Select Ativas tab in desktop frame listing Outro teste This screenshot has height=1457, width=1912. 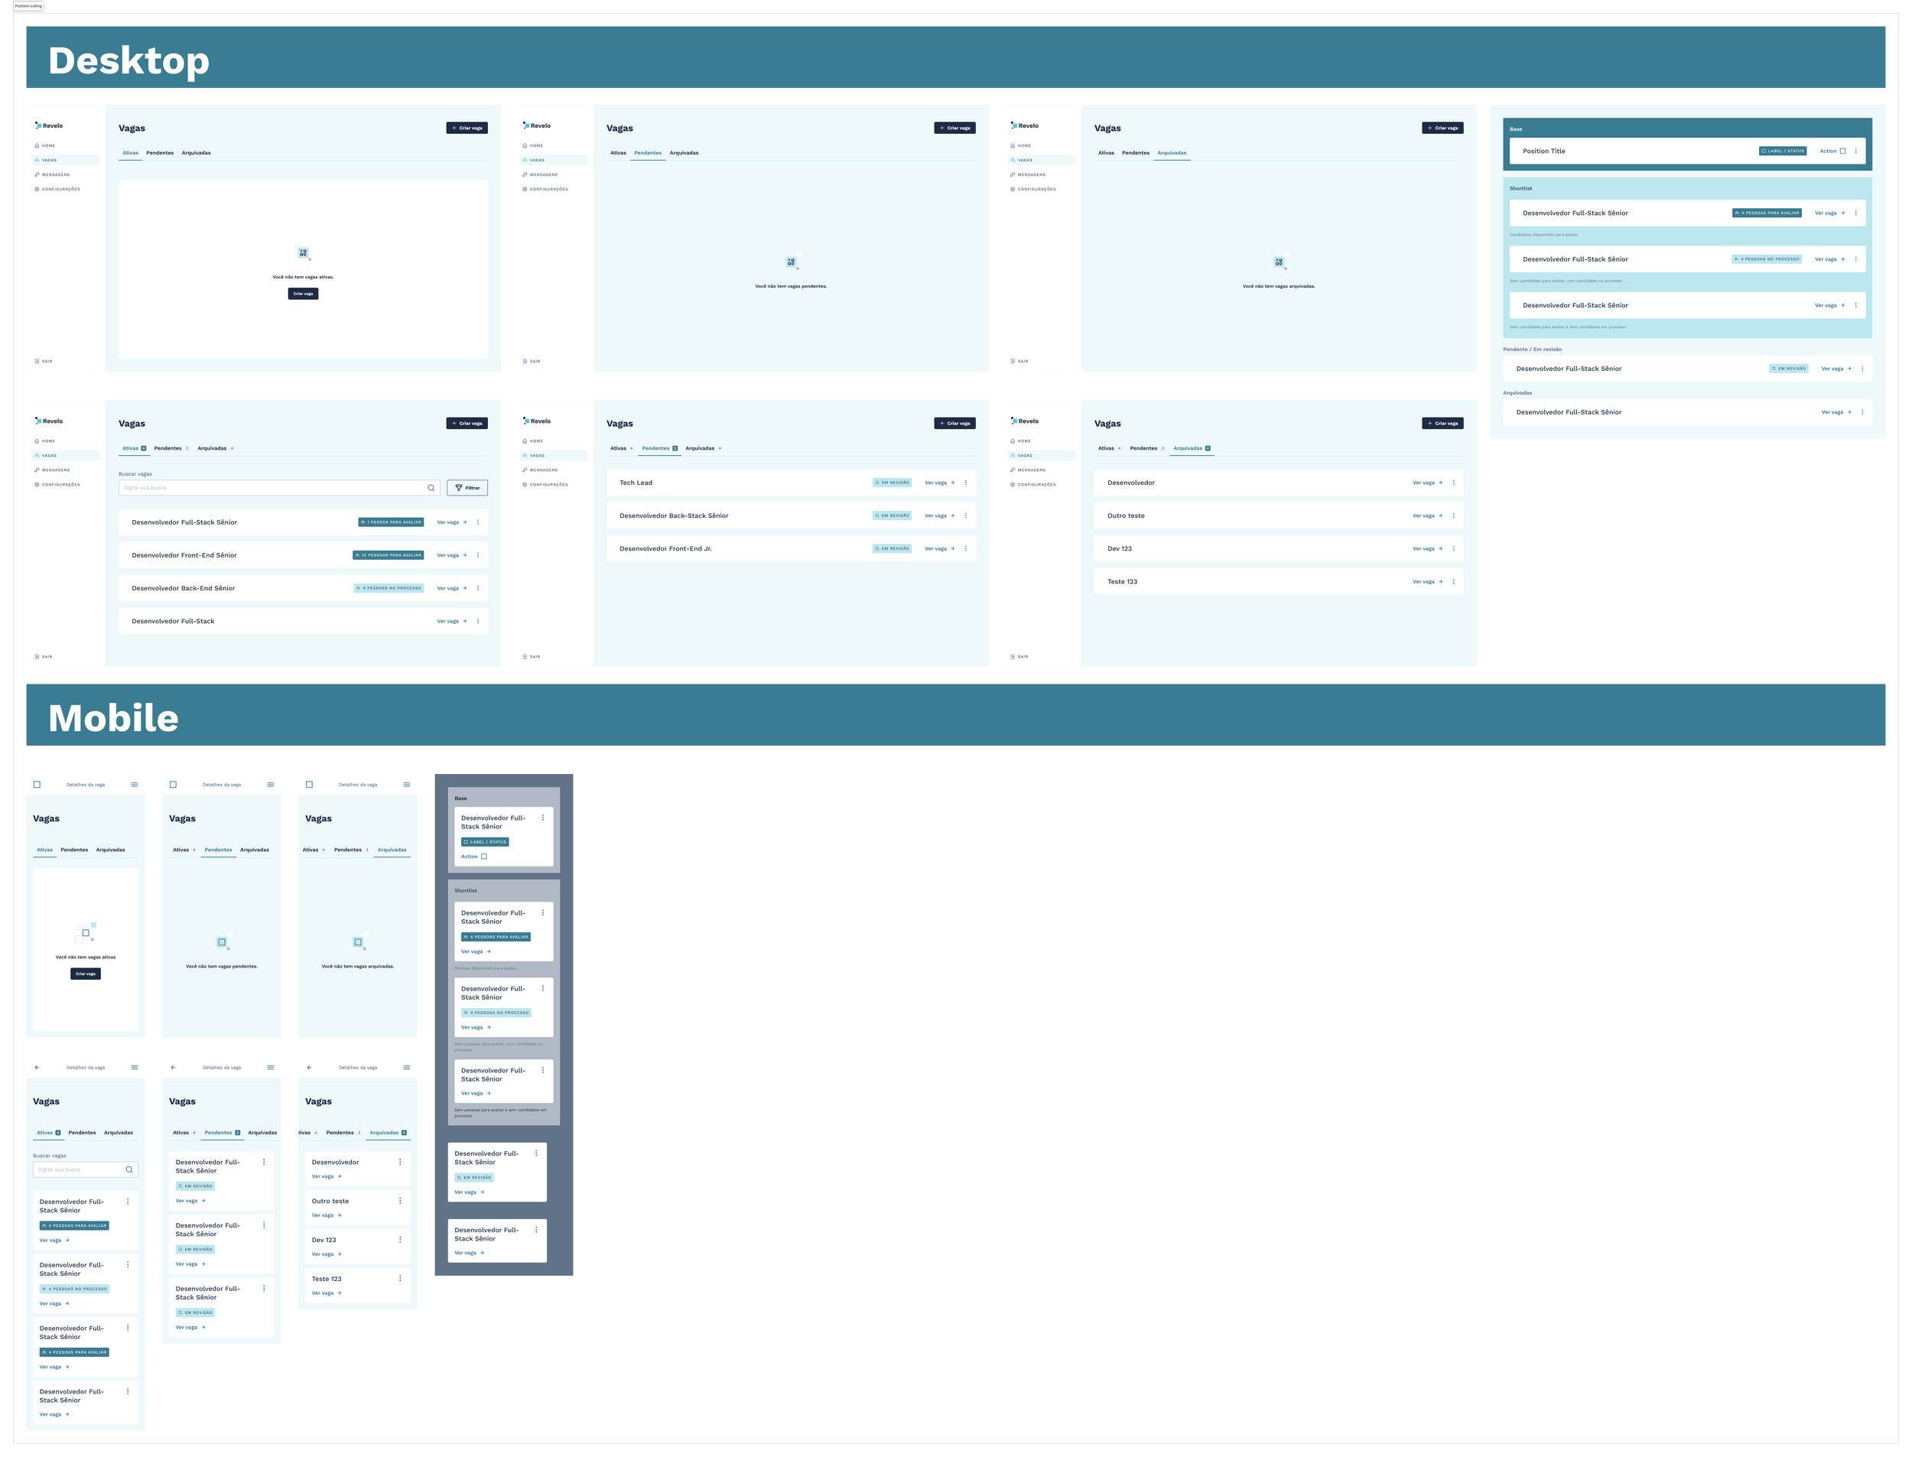click(x=1108, y=448)
